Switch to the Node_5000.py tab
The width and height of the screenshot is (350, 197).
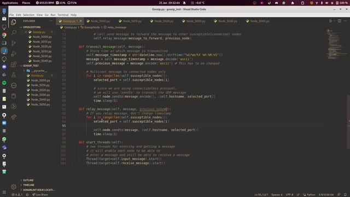click(100, 21)
